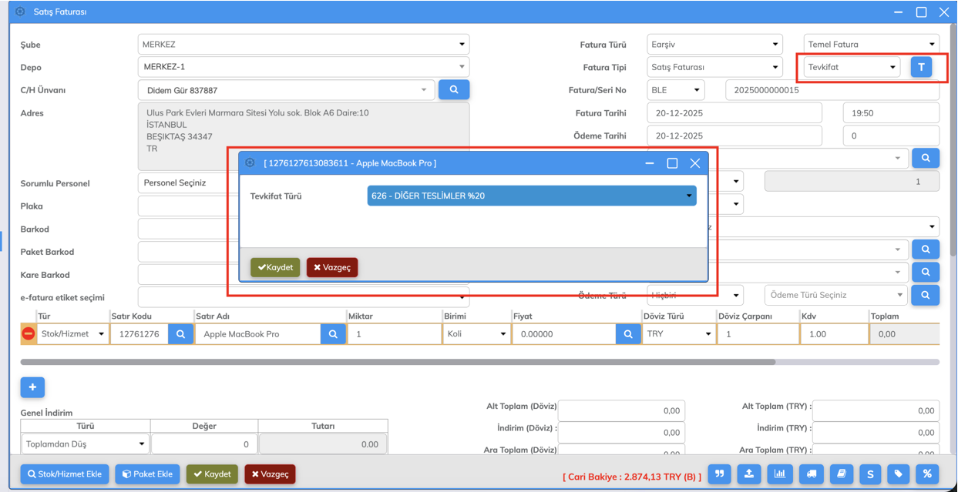Open the bar chart icon in bottom toolbar

point(780,474)
